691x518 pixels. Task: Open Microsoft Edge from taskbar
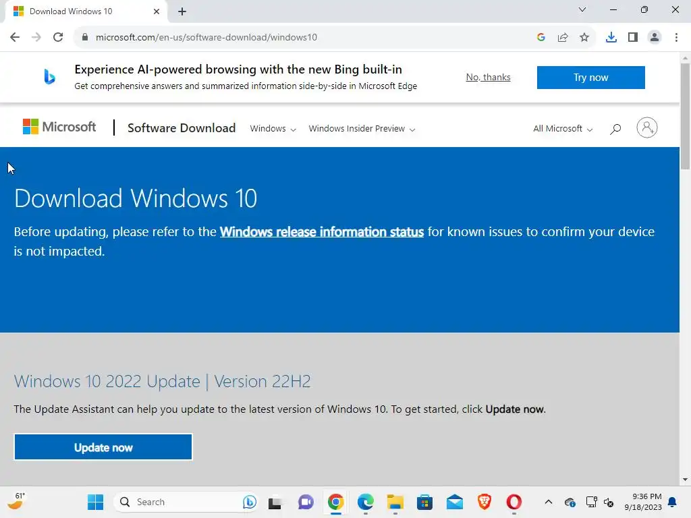tap(365, 502)
